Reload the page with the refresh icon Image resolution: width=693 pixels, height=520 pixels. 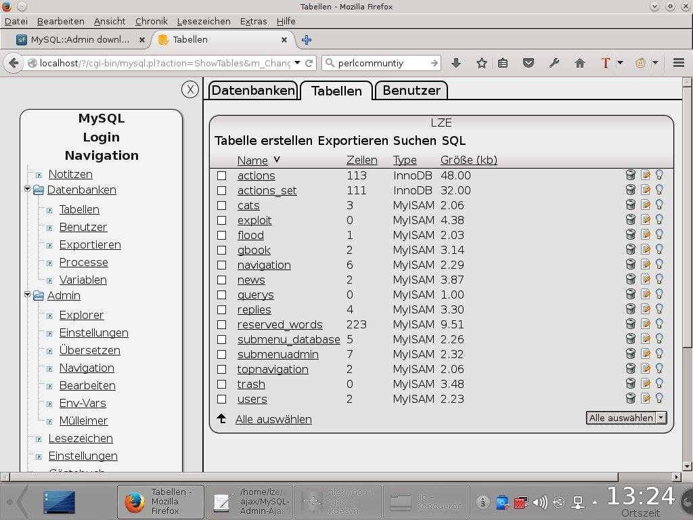click(x=309, y=63)
